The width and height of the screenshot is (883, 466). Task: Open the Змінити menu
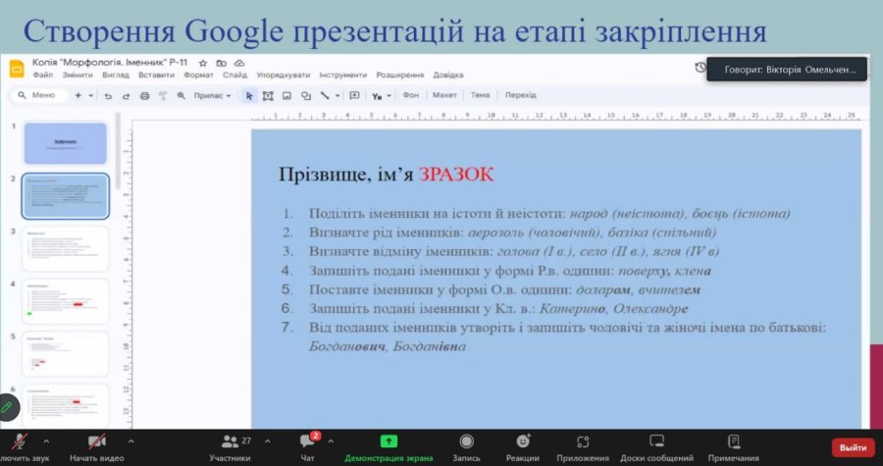78,75
